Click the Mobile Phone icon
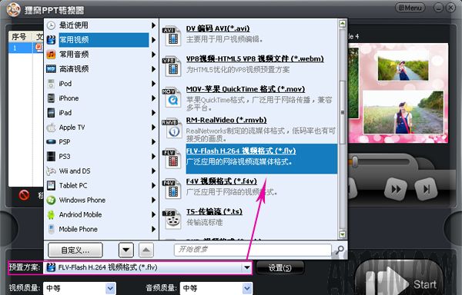The width and height of the screenshot is (462, 295). (x=51, y=229)
